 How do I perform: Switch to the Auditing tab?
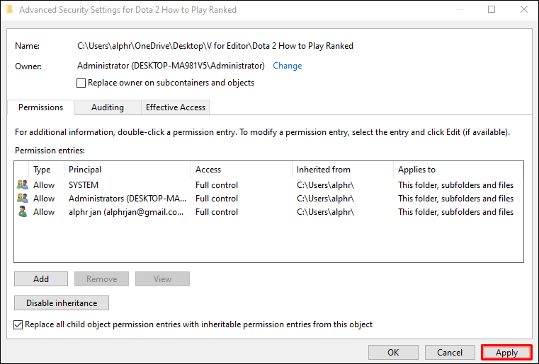click(108, 107)
